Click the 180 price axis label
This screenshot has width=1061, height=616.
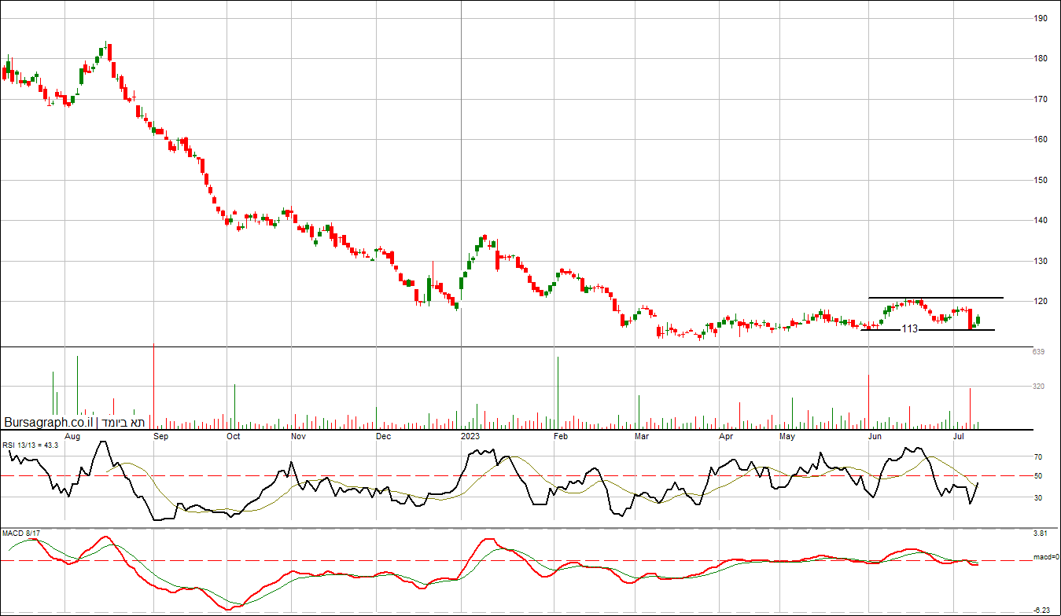pyautogui.click(x=1041, y=59)
